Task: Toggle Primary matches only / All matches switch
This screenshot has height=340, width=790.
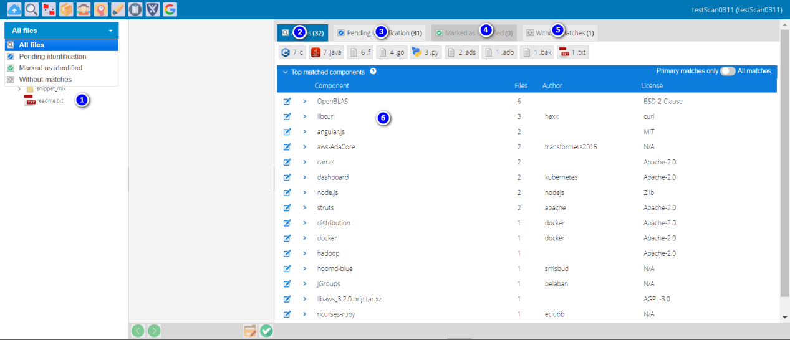Action: (x=728, y=72)
